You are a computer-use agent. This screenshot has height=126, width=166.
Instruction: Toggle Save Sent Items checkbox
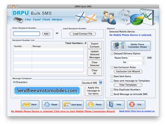tap(112, 76)
